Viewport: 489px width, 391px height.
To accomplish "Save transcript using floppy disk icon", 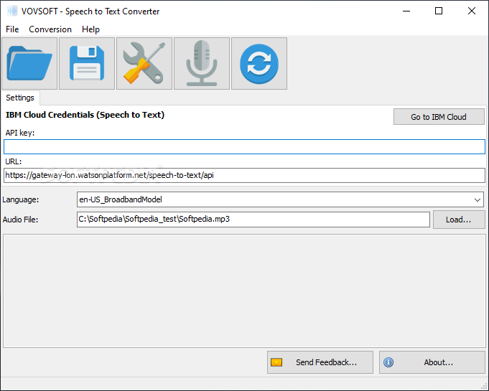I will tap(87, 64).
